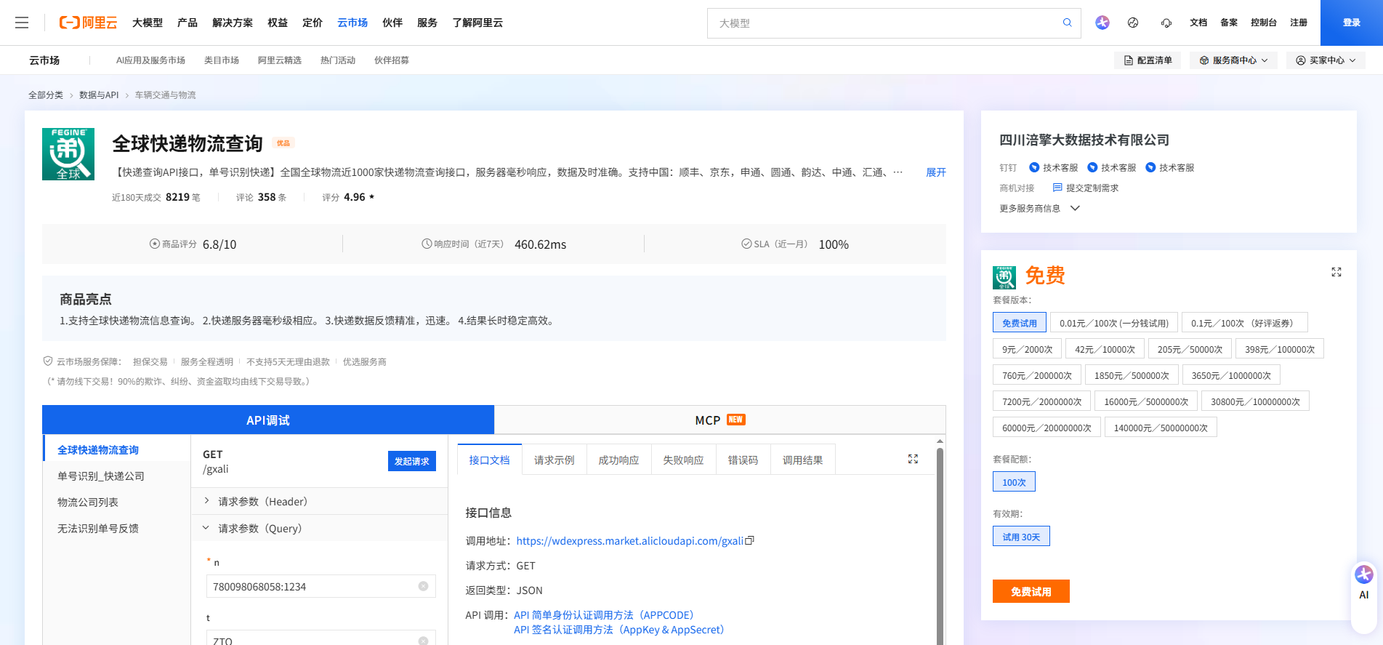Click the globe icon in the top bar
This screenshot has height=645, width=1383.
click(x=1133, y=23)
